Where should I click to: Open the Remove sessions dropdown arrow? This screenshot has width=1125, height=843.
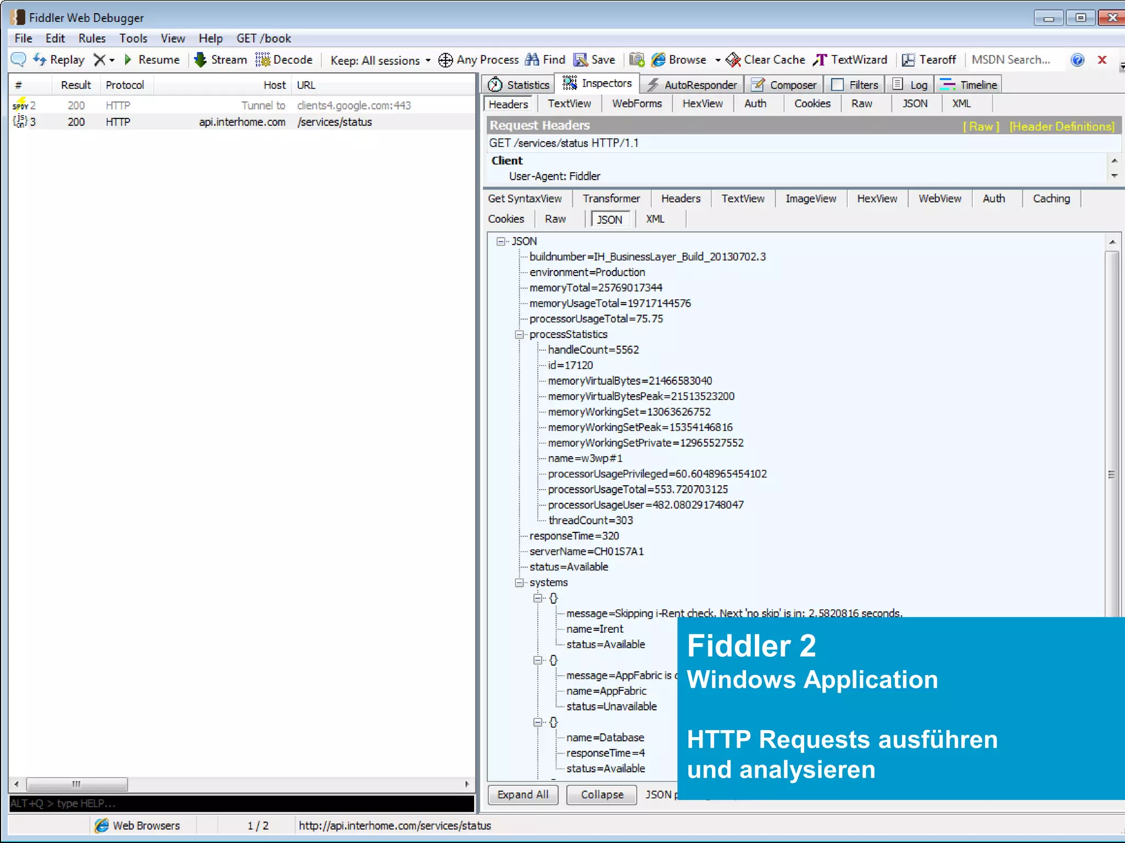coord(112,60)
